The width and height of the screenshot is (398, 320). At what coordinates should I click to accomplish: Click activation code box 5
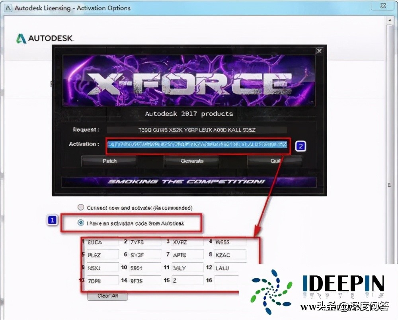click(x=103, y=255)
